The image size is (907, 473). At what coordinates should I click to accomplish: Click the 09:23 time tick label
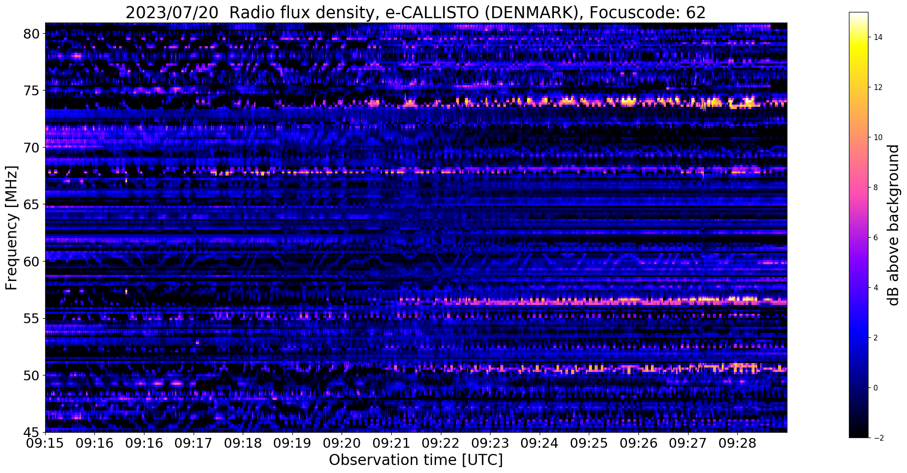[490, 443]
